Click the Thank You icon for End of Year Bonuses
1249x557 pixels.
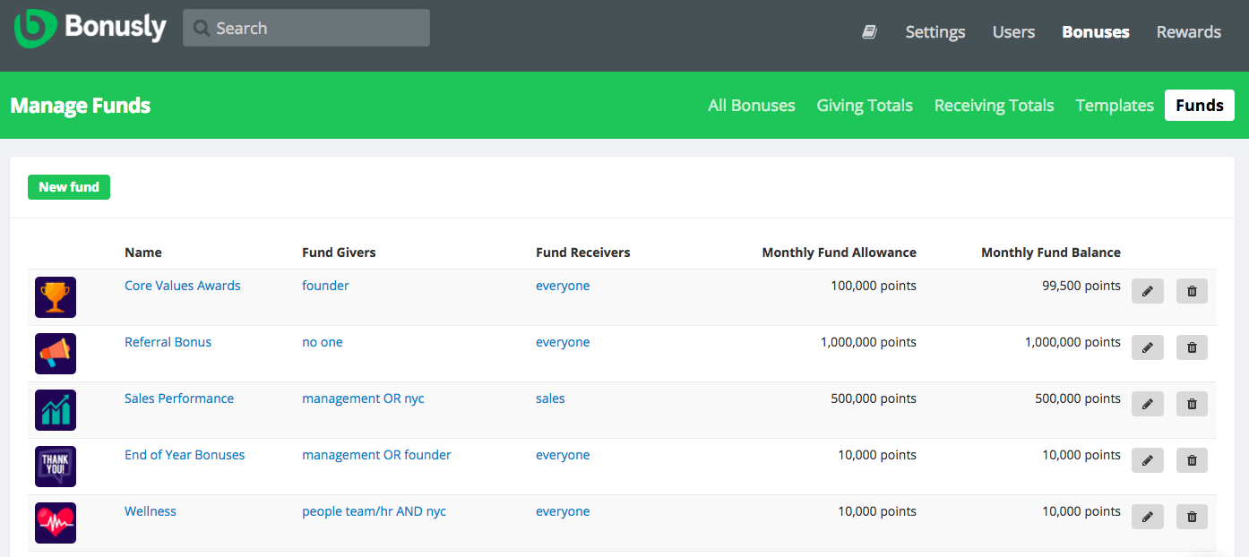click(x=55, y=466)
